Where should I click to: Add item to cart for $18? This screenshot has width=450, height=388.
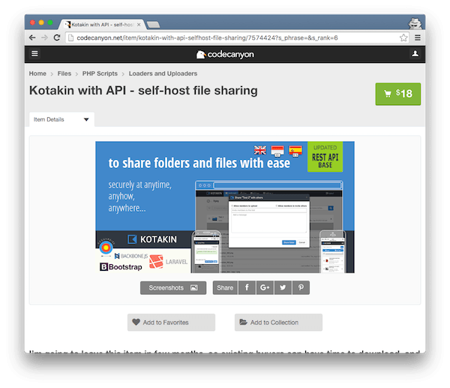(x=398, y=94)
